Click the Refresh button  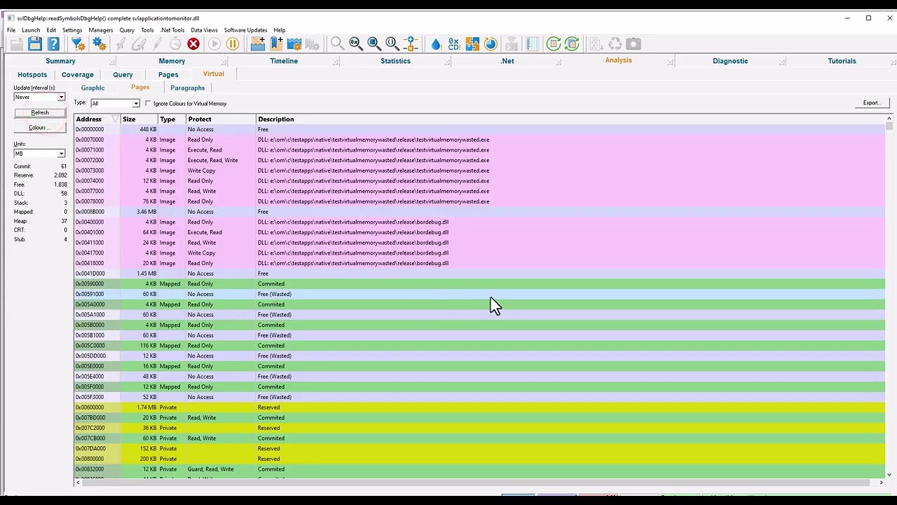40,113
